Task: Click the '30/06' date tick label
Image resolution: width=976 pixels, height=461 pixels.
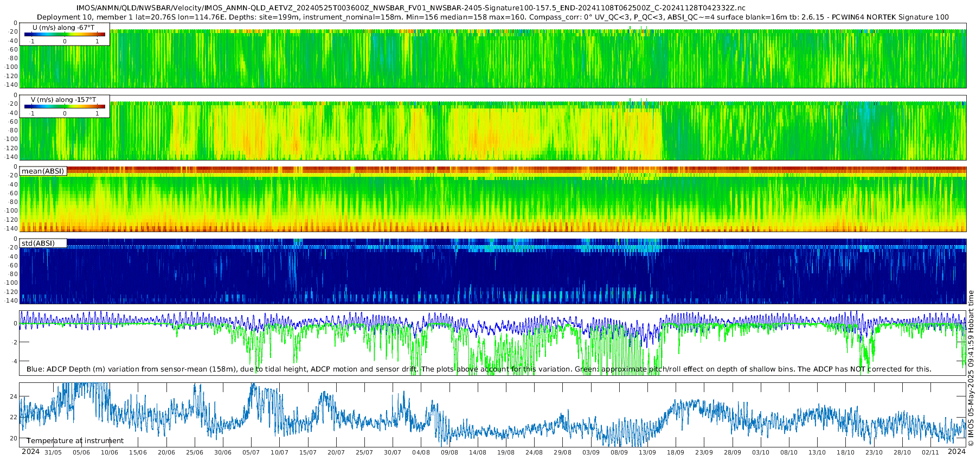Action: tap(223, 452)
